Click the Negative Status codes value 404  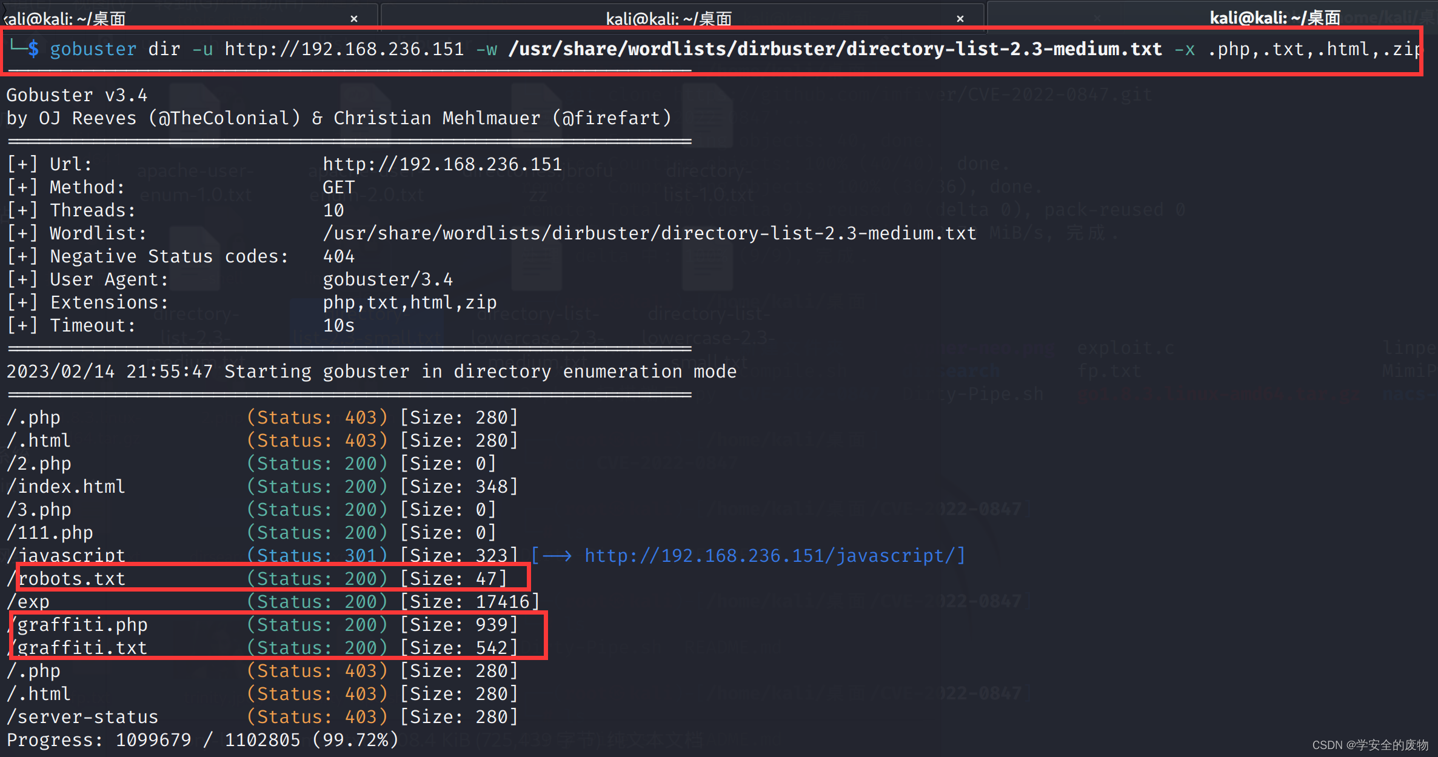click(339, 256)
